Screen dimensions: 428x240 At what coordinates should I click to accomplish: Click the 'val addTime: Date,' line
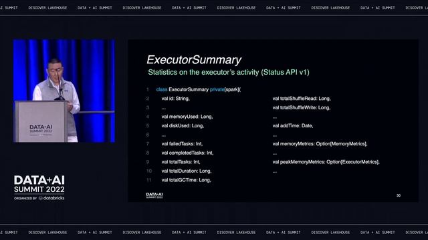(x=293, y=126)
